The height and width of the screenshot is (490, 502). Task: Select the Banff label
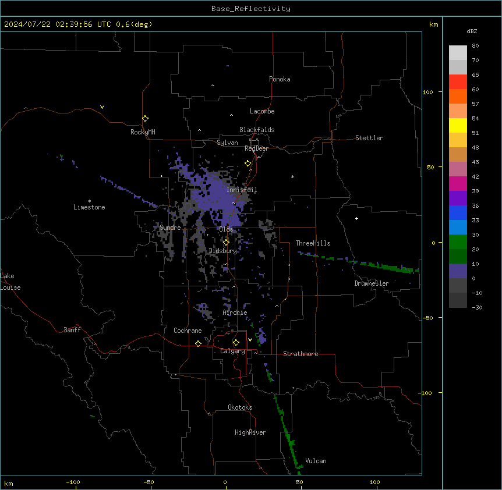tap(72, 330)
